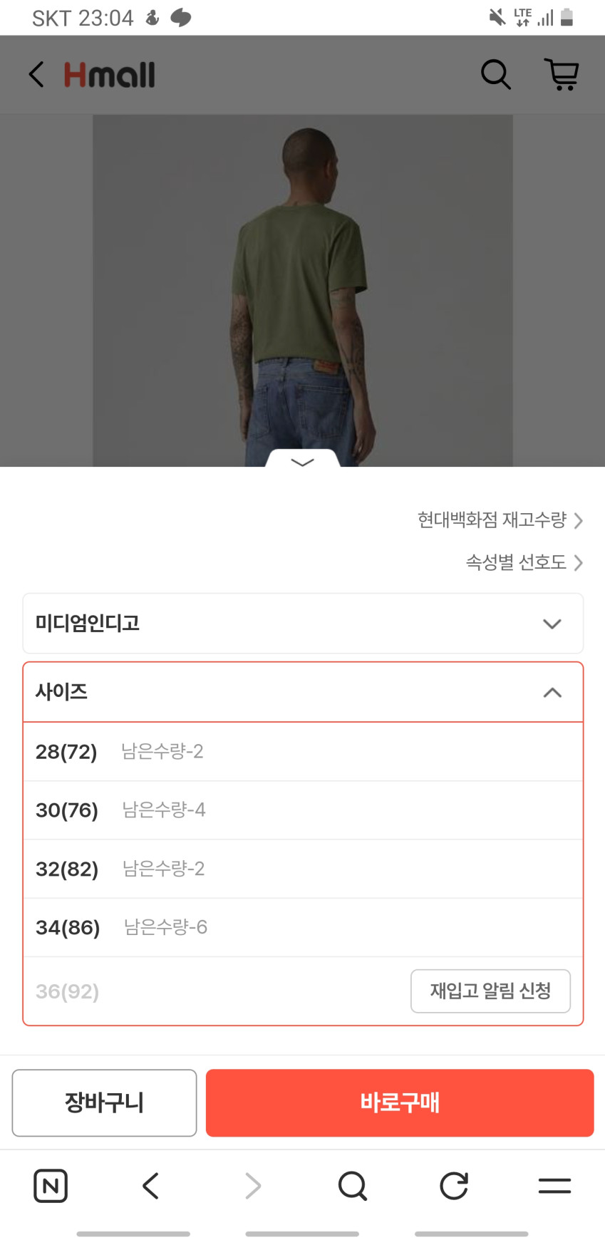This screenshot has height=1245, width=605.
Task: Go back with browser back arrow
Action: click(150, 1186)
